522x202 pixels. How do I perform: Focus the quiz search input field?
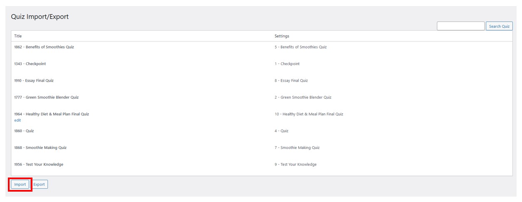tap(461, 26)
